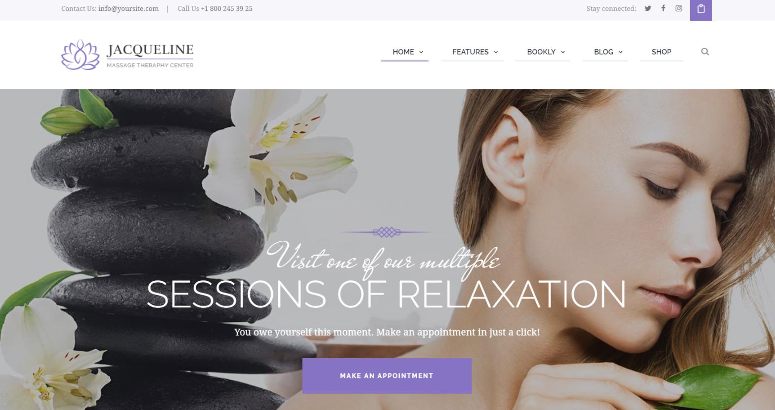Open the Instagram social link icon
The image size is (775, 410).
679,8
